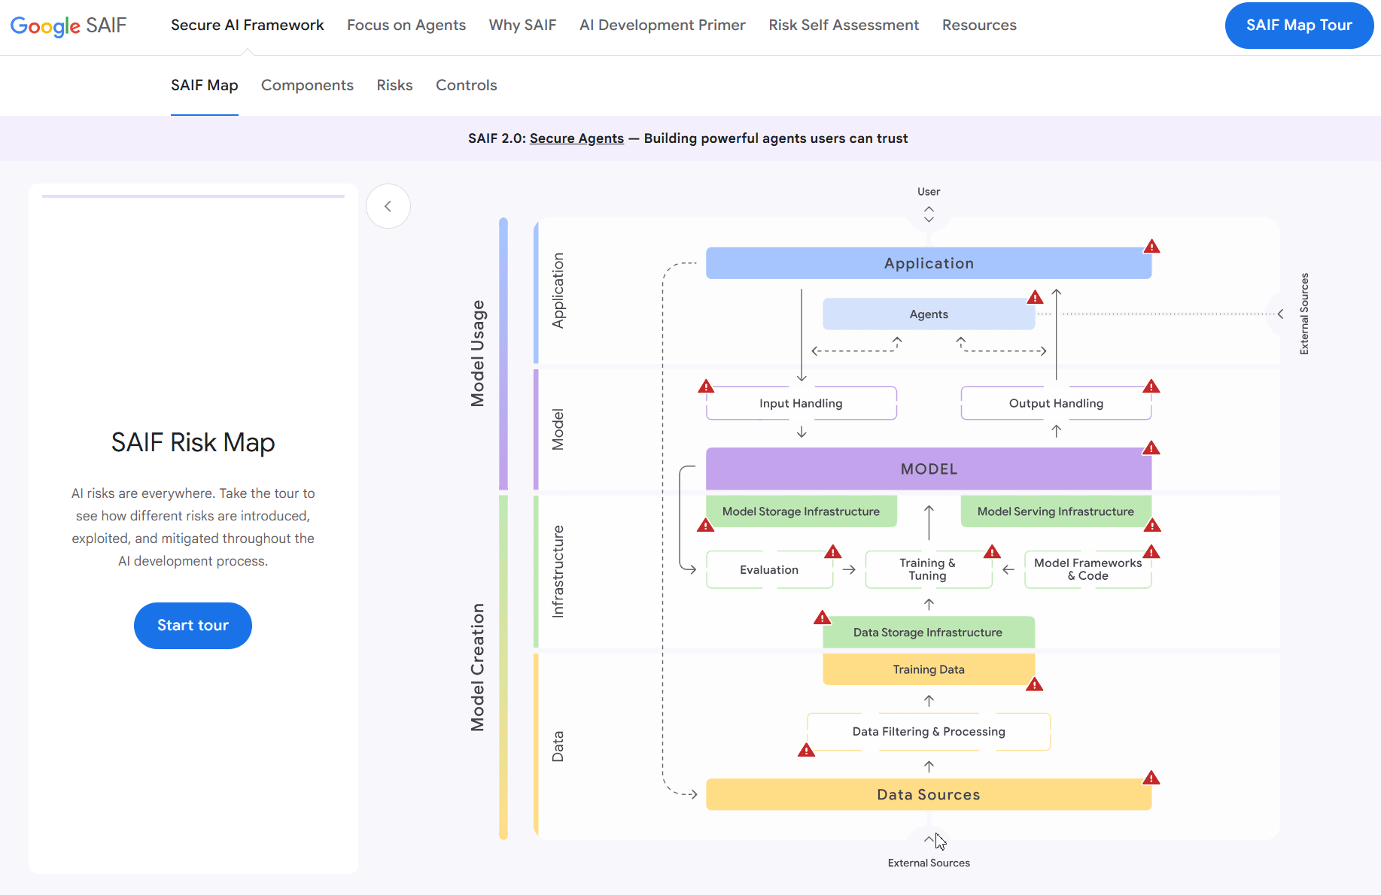The image size is (1381, 895).
Task: Select Model Storage Infrastructure component
Action: pos(802,511)
